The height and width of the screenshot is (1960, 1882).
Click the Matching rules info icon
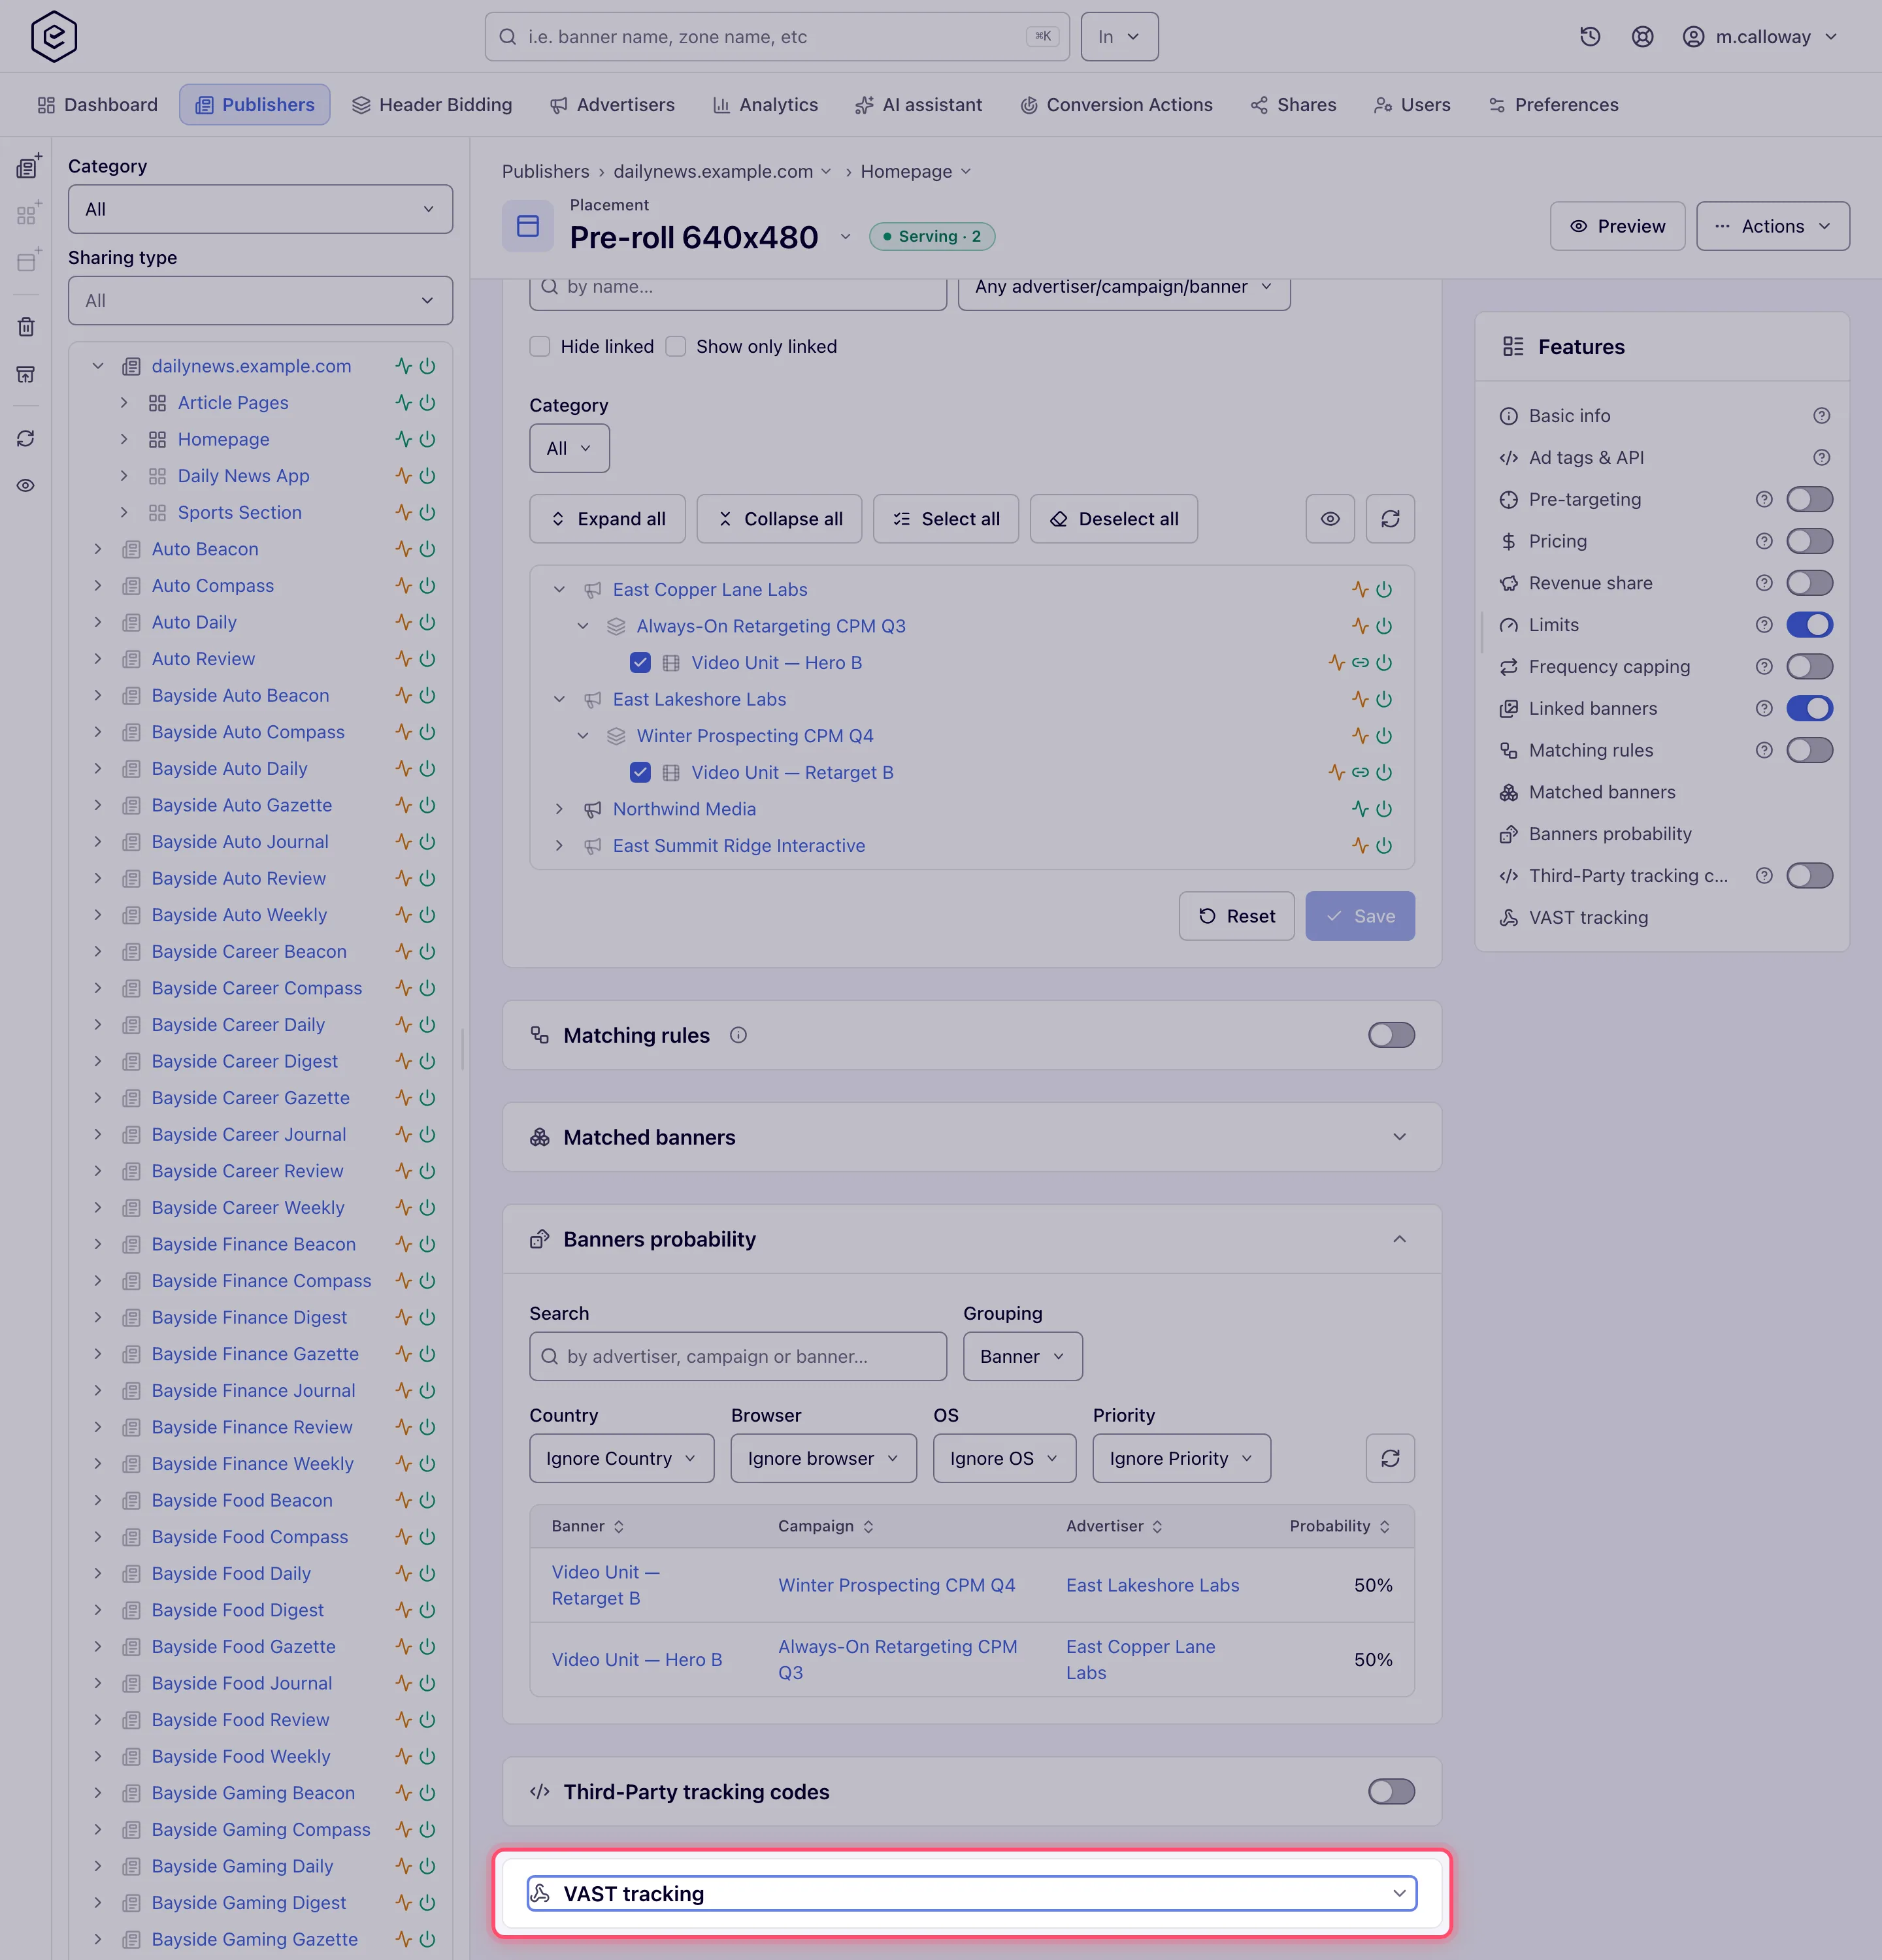[738, 1035]
